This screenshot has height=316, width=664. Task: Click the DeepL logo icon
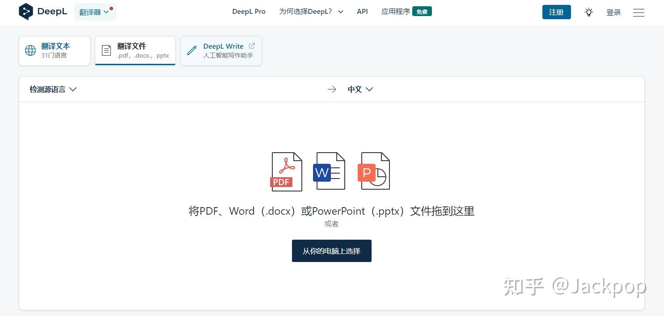pyautogui.click(x=26, y=12)
